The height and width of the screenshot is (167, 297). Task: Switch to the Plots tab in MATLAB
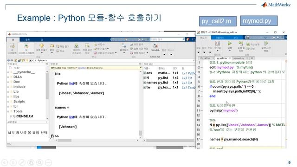pos(27,39)
